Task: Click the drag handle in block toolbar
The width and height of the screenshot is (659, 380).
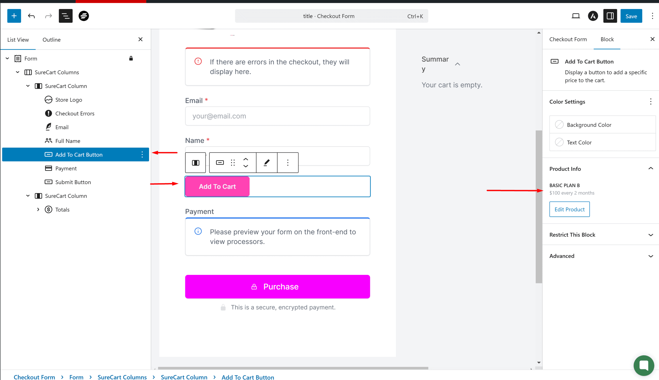Action: click(233, 162)
